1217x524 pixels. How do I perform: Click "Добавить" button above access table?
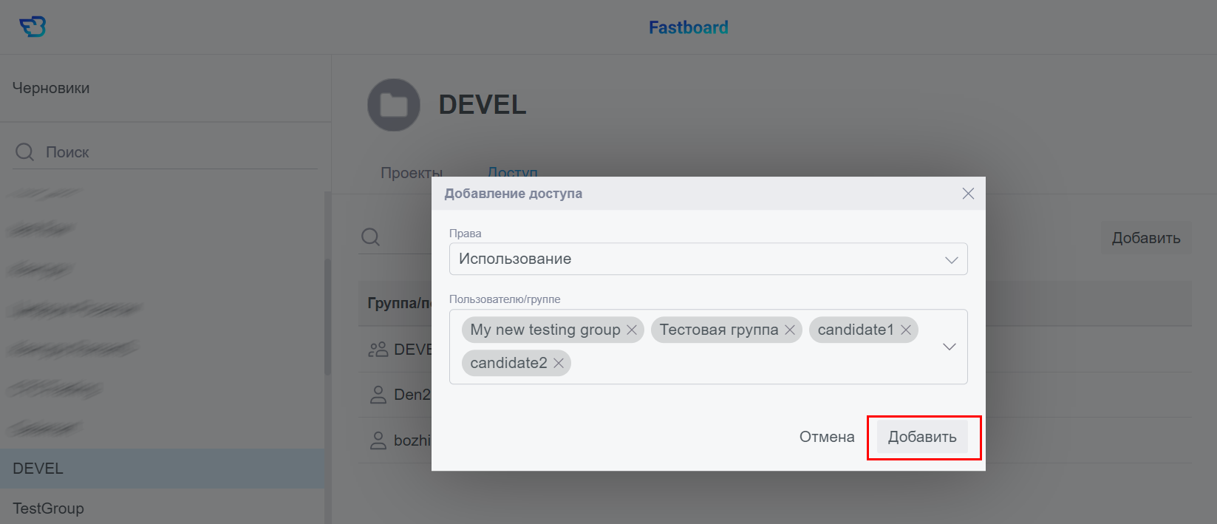click(1146, 238)
